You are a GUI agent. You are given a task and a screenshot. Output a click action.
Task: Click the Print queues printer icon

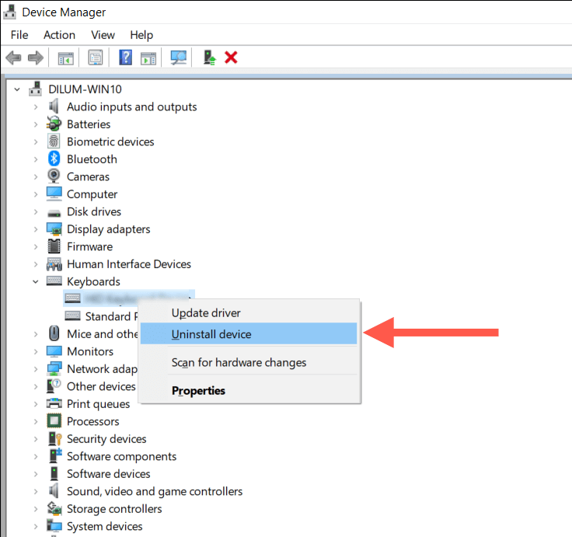pos(54,403)
